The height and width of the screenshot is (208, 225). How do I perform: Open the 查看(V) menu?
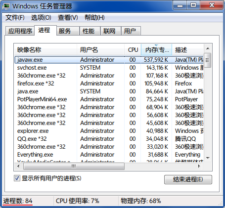[x=68, y=17]
